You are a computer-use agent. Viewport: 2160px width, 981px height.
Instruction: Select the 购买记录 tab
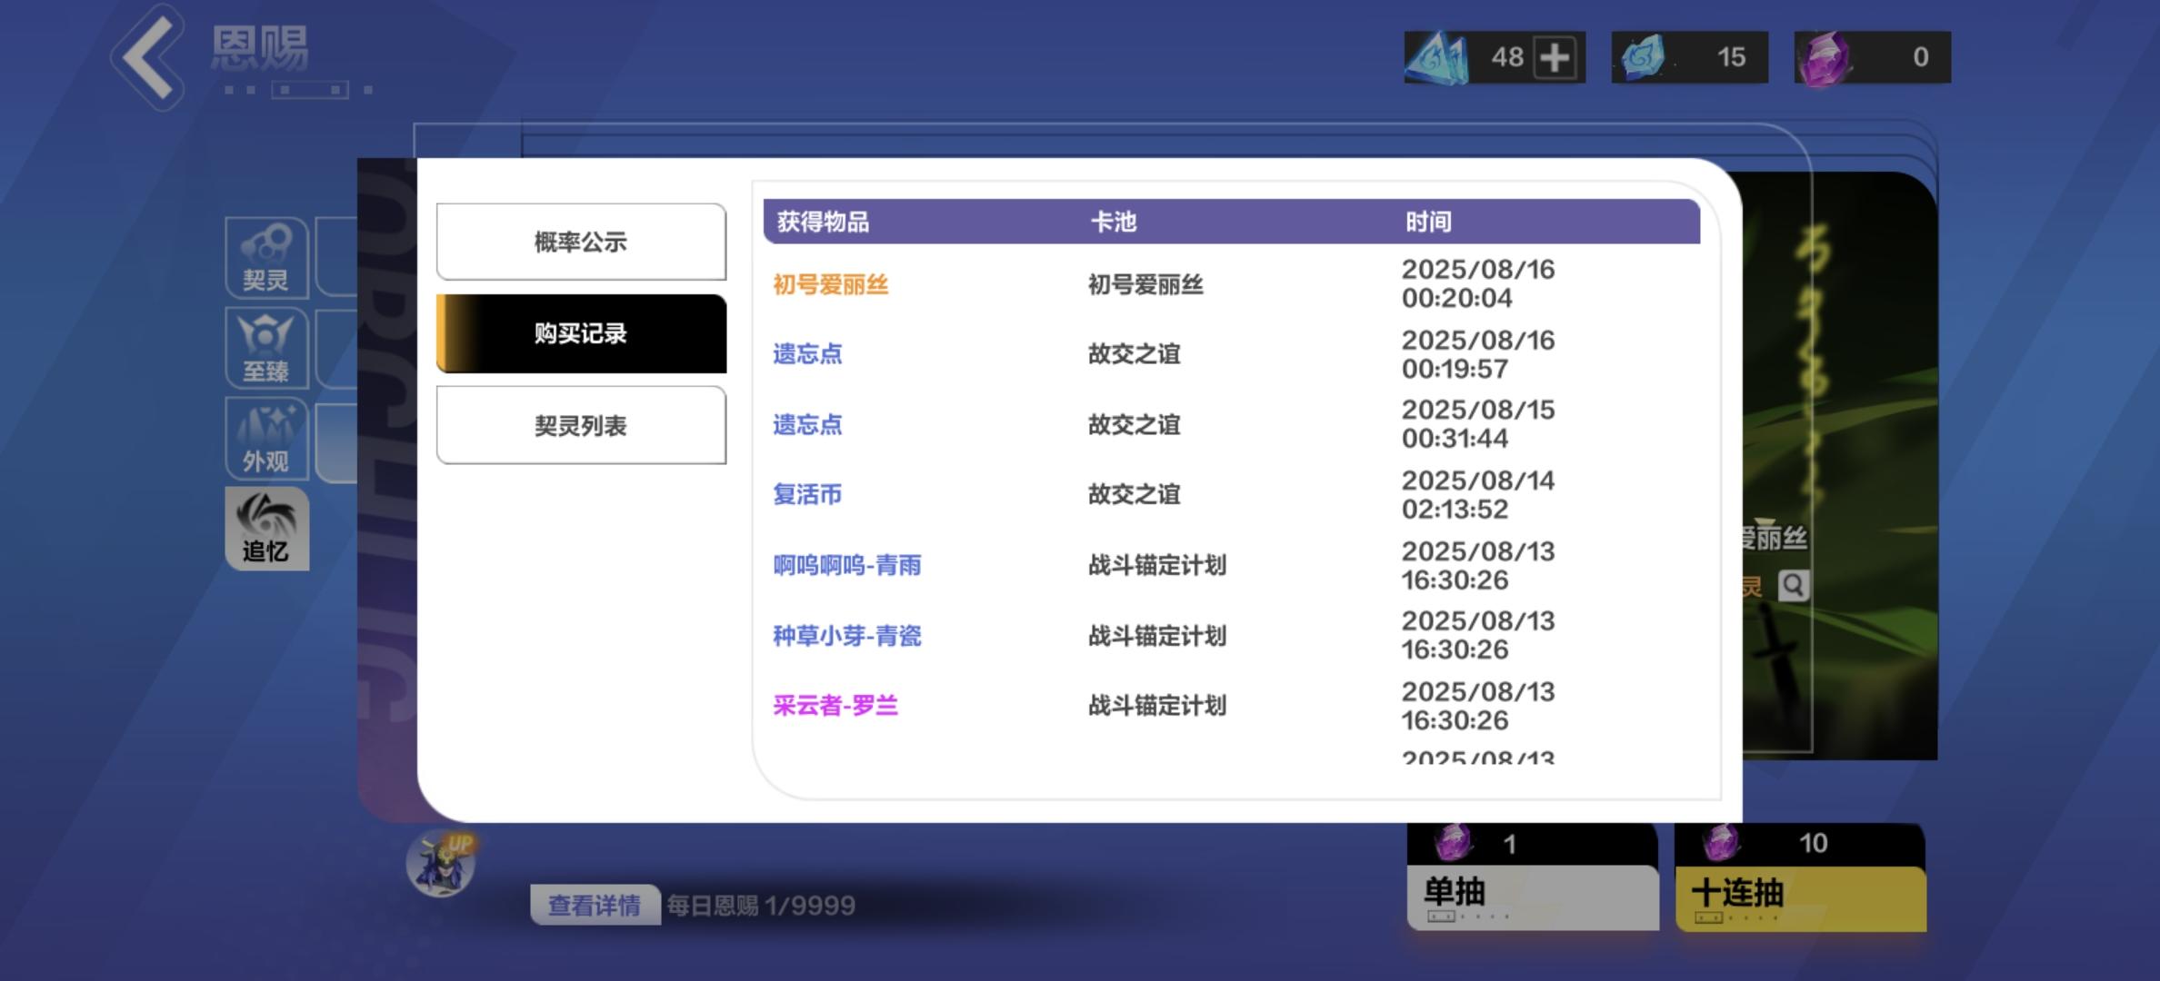pyautogui.click(x=581, y=333)
